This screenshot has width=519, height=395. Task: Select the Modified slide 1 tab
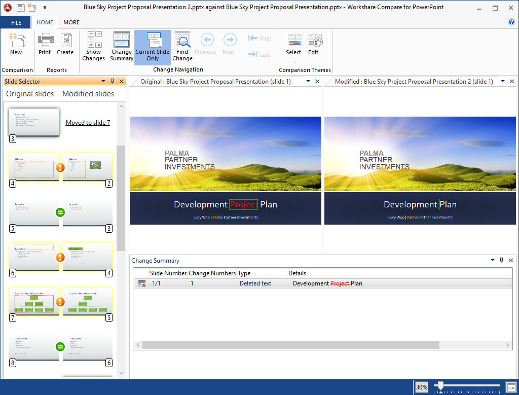coord(414,82)
